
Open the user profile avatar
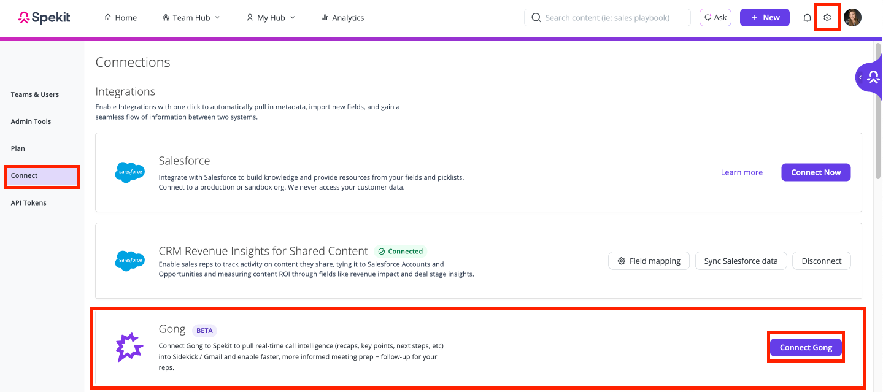(x=852, y=18)
